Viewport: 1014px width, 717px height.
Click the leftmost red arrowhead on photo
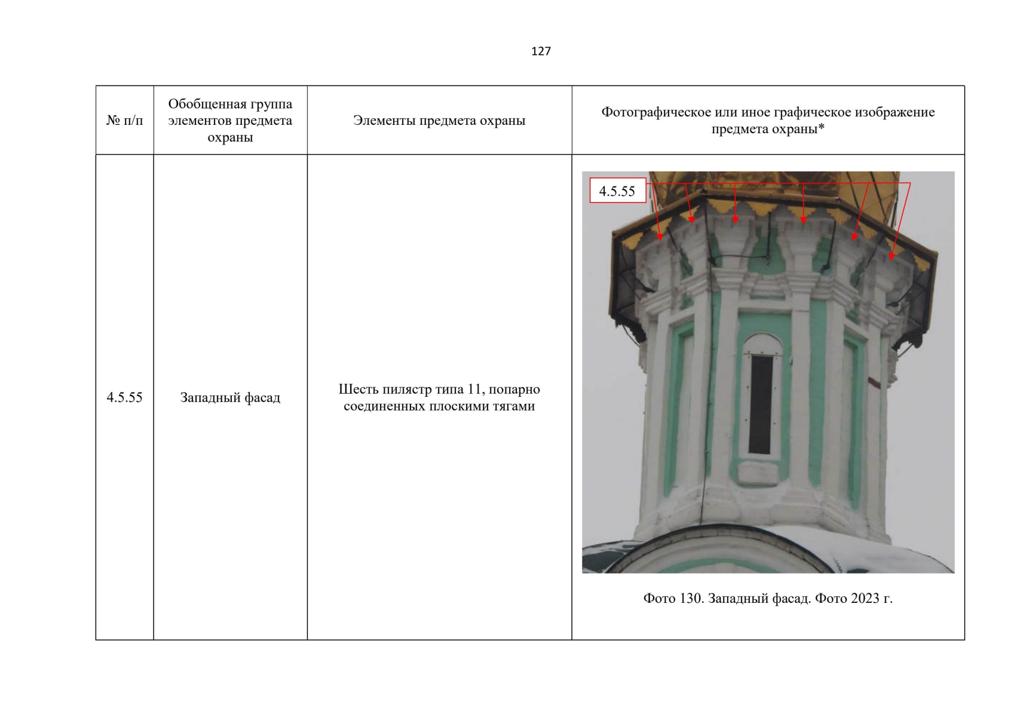pos(660,237)
